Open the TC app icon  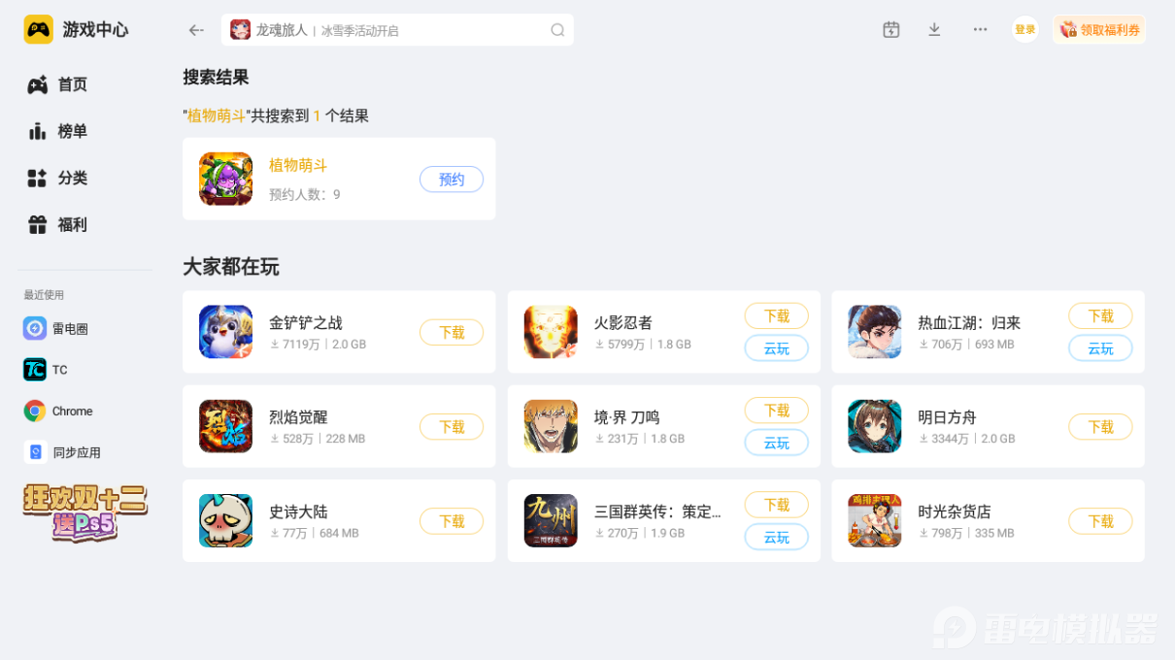tap(35, 370)
